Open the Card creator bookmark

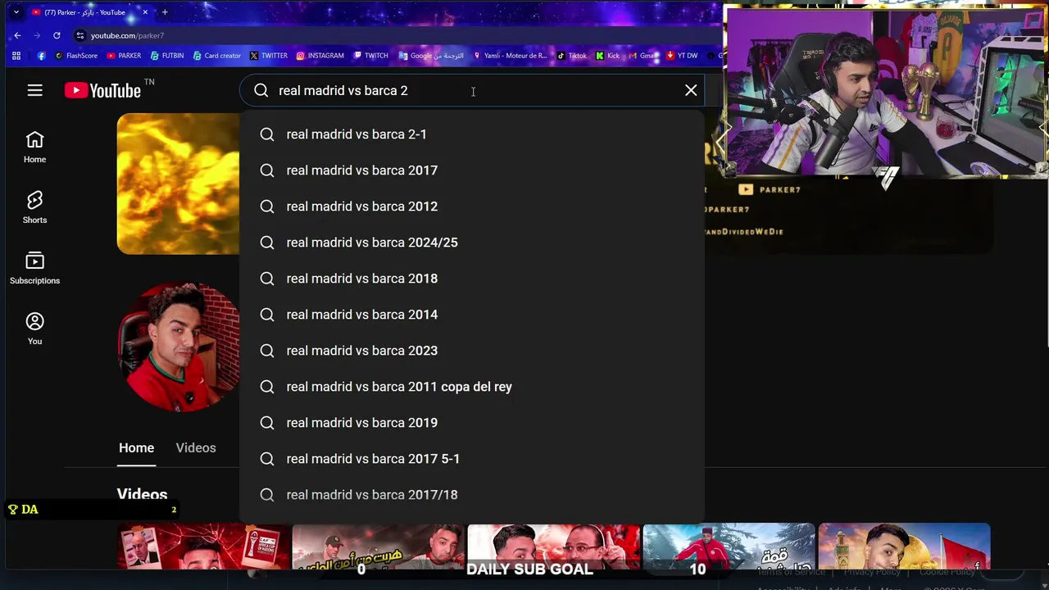click(x=216, y=56)
